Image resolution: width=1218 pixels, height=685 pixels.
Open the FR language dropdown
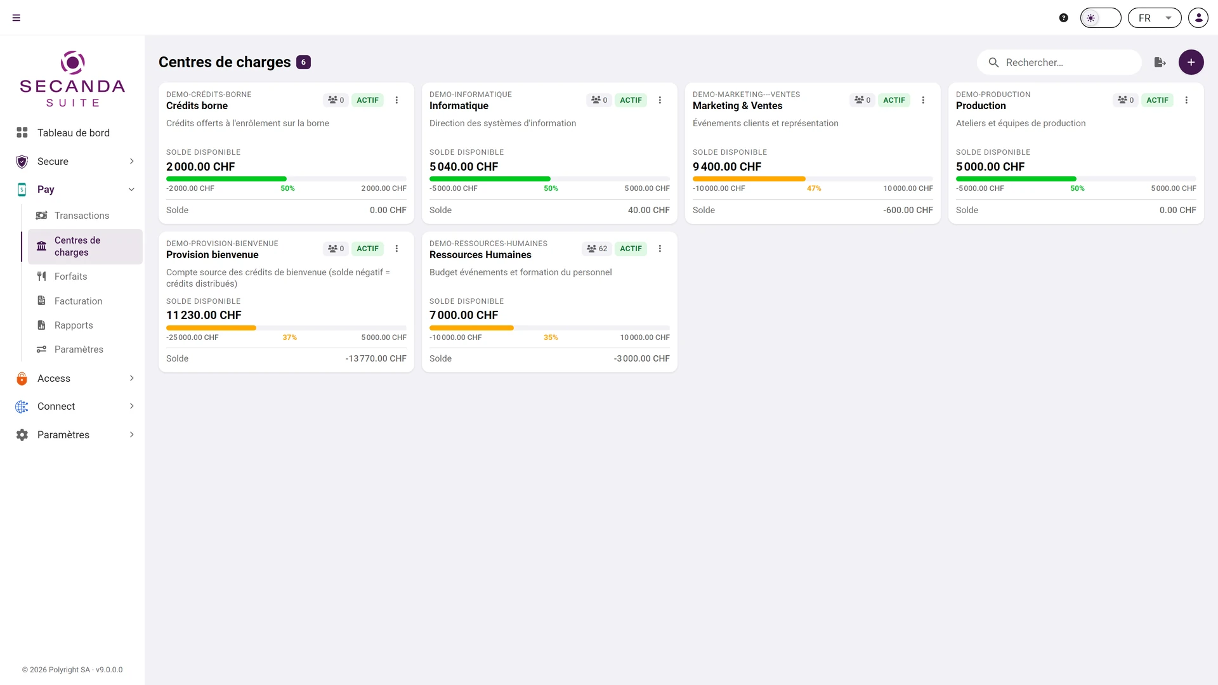coord(1155,18)
